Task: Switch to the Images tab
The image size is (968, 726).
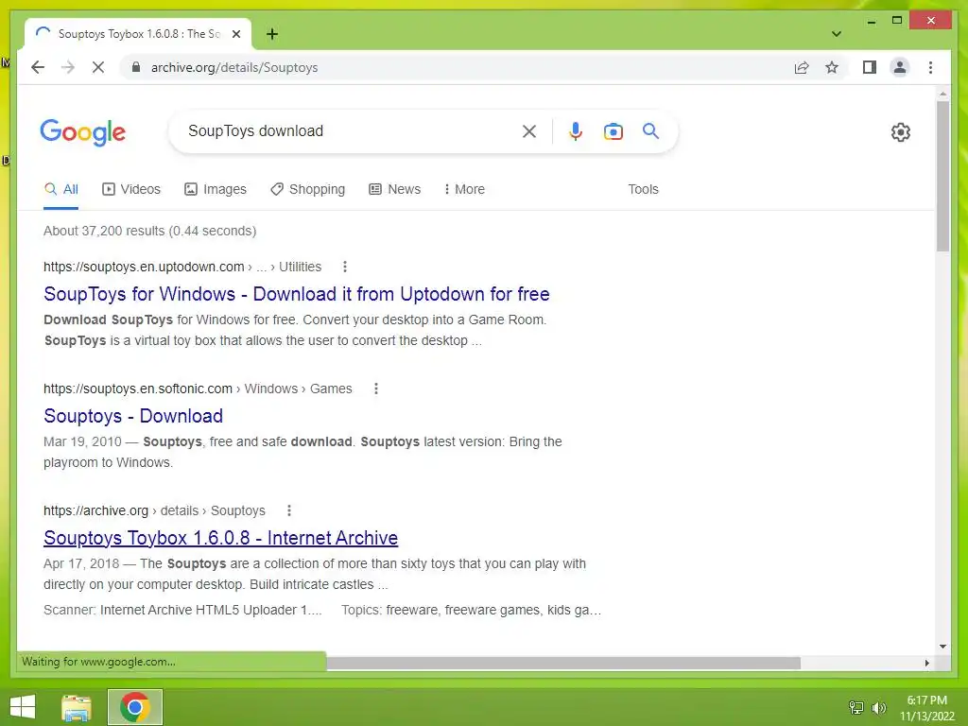Action: coord(216,189)
